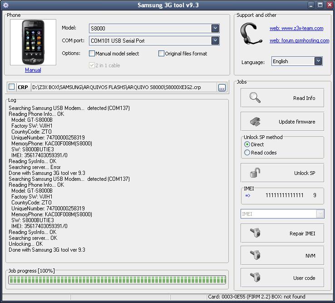335x303 pixels.
Task: Click the gear icon in the title bar
Action: click(x=6, y=5)
